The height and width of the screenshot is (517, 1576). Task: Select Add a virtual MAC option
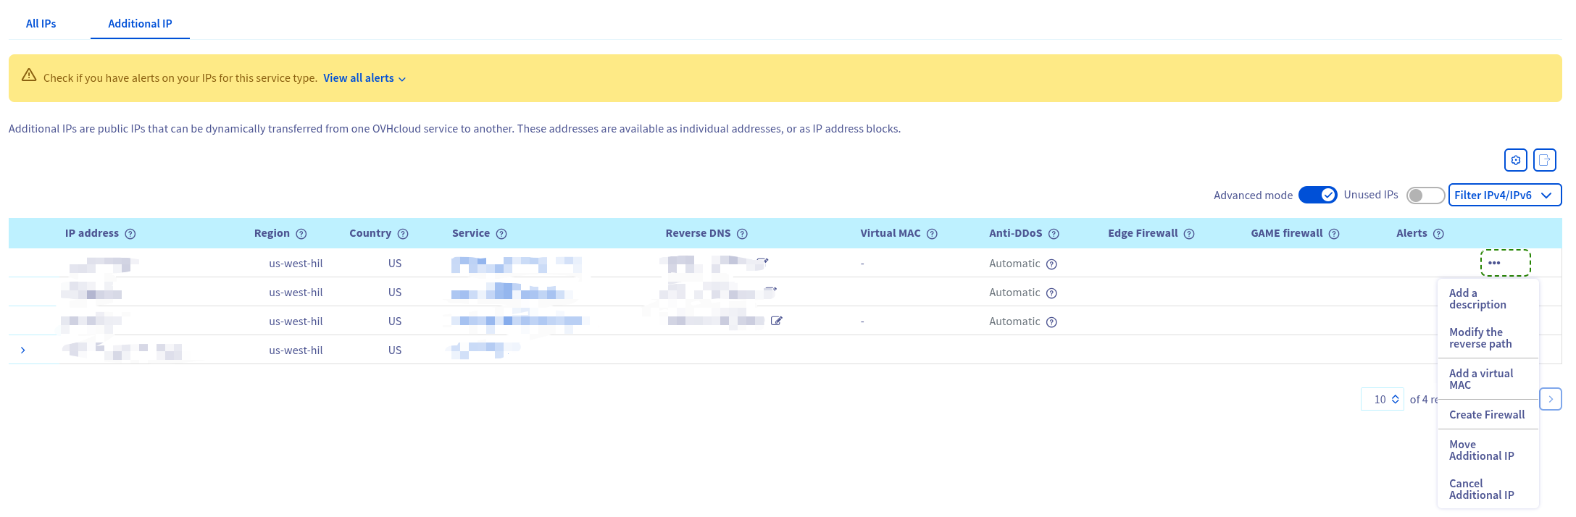(x=1481, y=379)
